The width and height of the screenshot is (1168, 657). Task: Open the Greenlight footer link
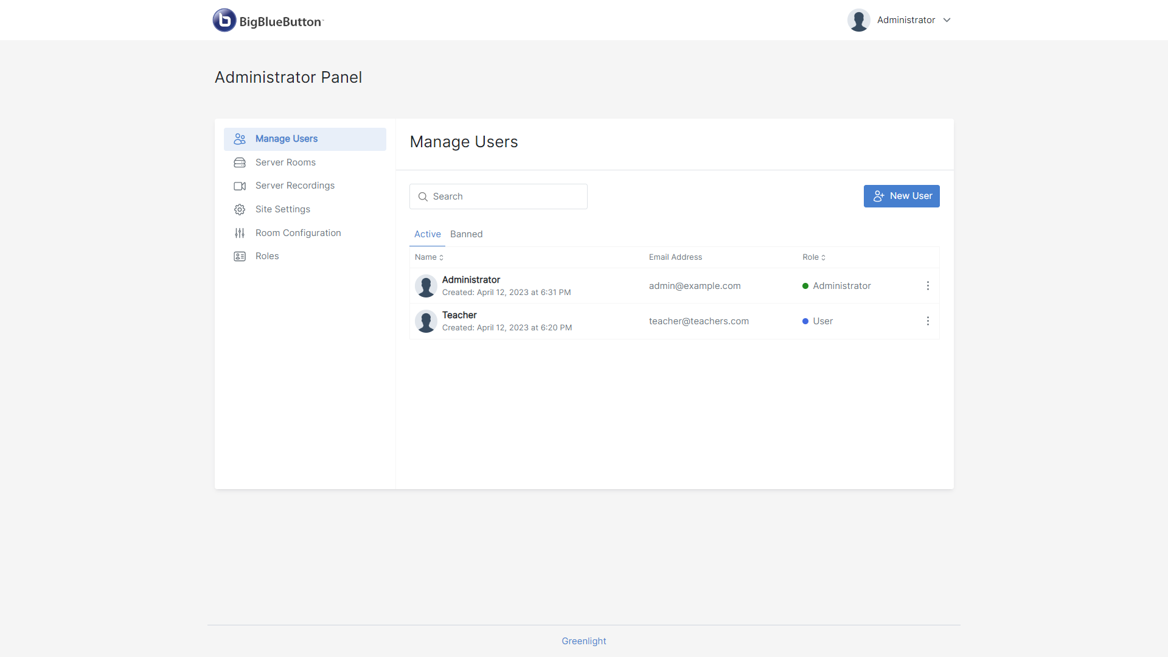pos(584,641)
